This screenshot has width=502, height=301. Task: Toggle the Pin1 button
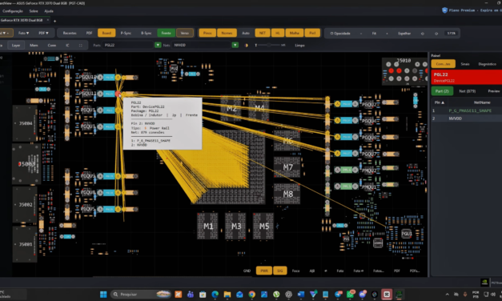[312, 33]
